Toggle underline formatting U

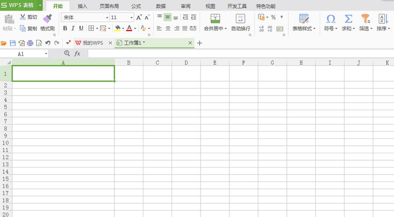[x=81, y=28]
